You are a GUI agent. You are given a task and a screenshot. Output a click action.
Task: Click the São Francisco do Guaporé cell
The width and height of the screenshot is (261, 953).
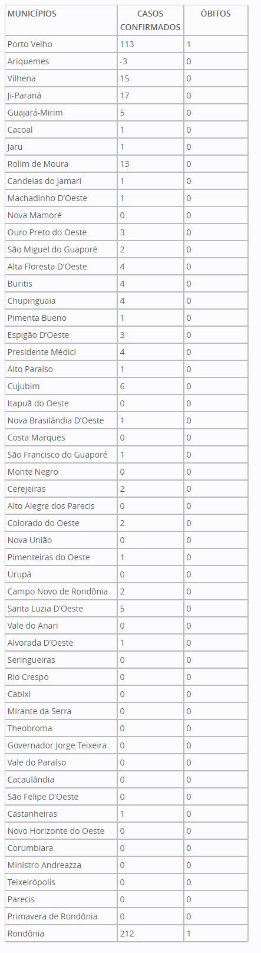[61, 455]
